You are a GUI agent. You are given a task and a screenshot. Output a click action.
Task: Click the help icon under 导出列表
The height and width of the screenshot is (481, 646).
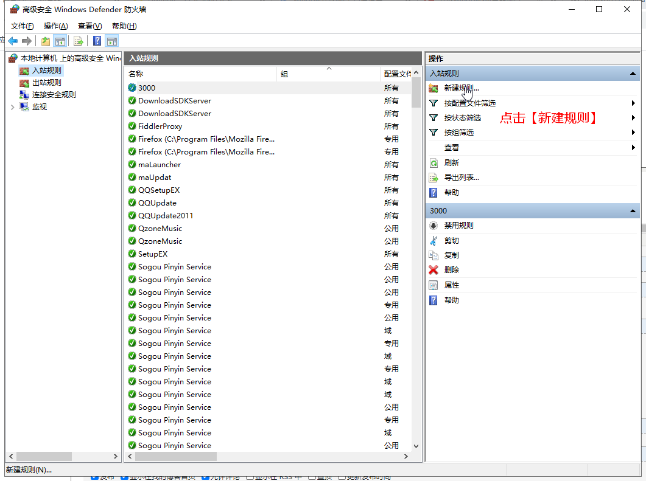[x=434, y=193]
